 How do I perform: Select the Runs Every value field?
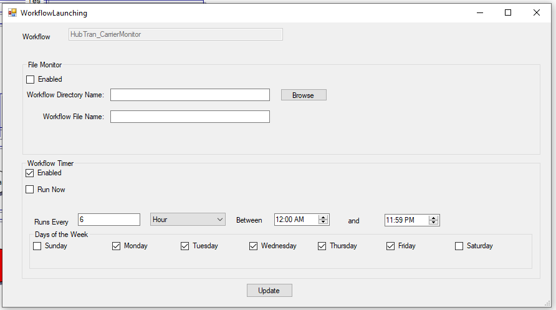108,220
